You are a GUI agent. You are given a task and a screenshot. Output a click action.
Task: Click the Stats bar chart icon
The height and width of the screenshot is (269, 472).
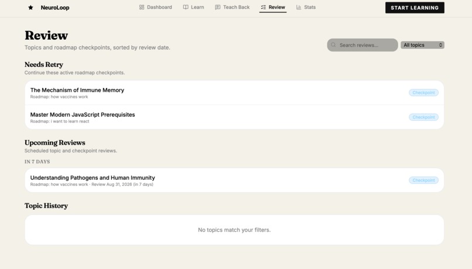[x=299, y=7]
